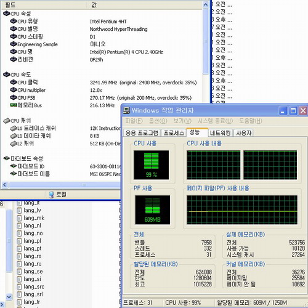Click the scroll left arrow under the info panel

[5, 185]
